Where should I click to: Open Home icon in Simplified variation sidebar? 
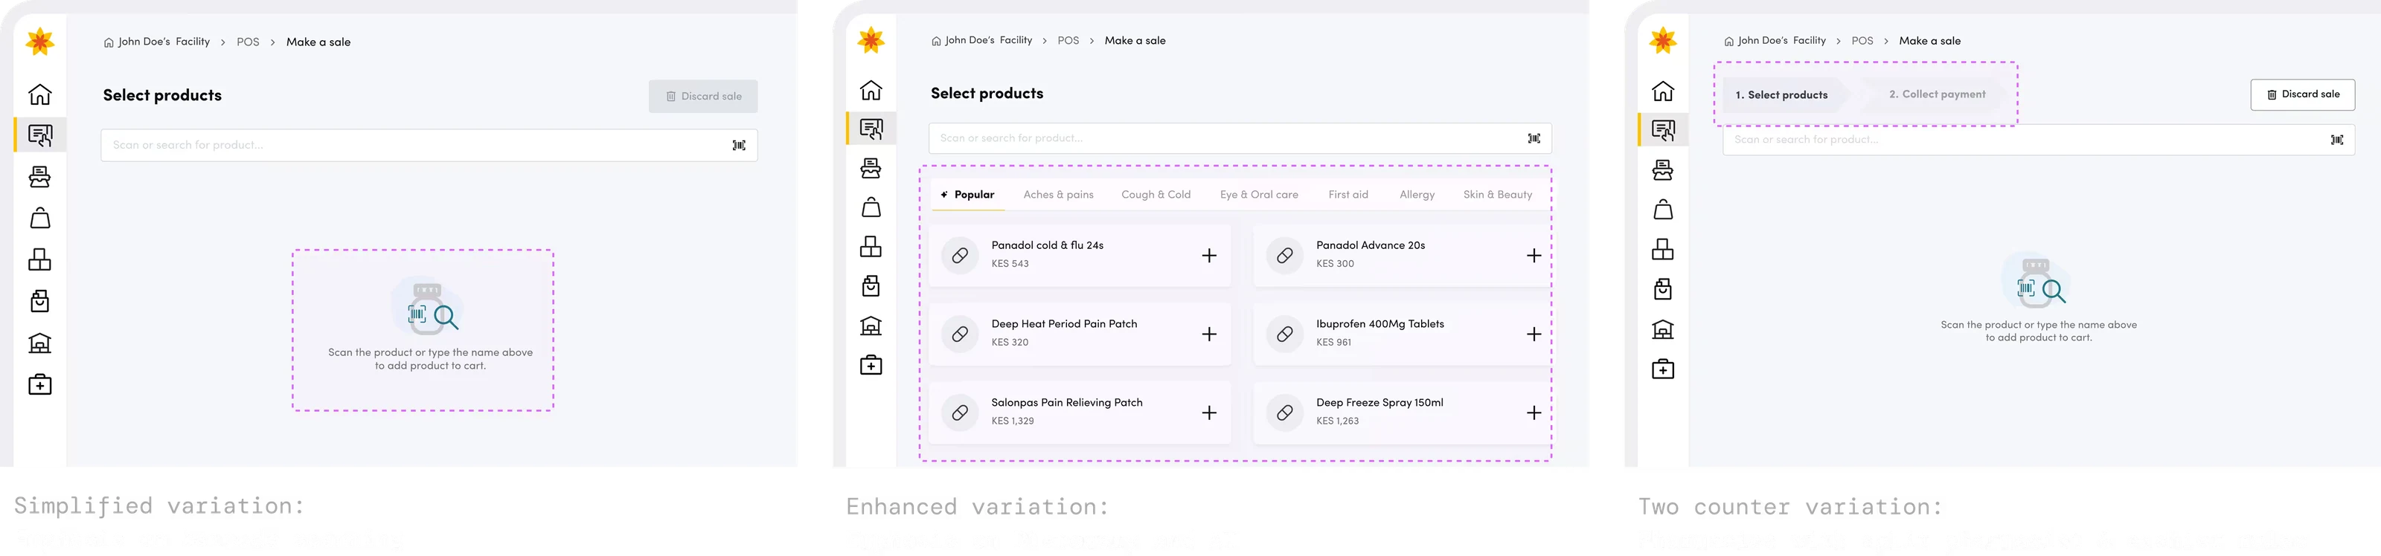(39, 94)
